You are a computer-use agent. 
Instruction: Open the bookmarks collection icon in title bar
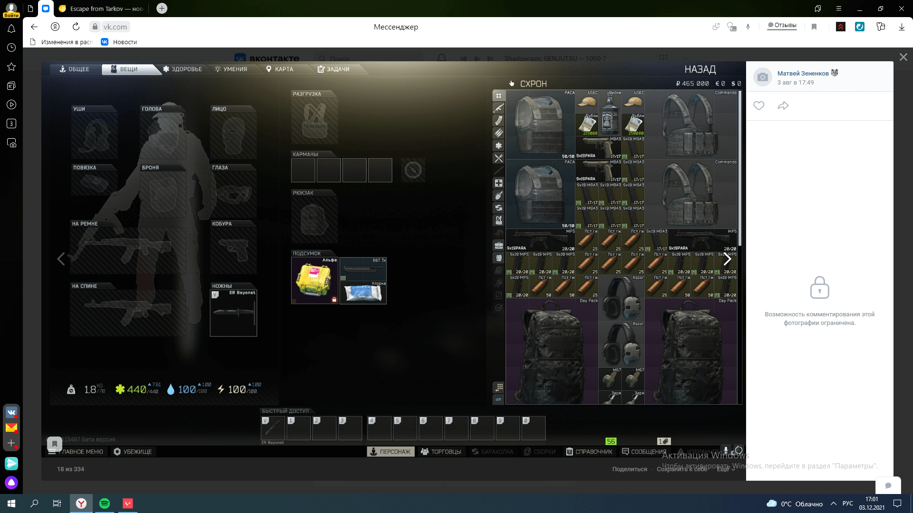pyautogui.click(x=818, y=9)
